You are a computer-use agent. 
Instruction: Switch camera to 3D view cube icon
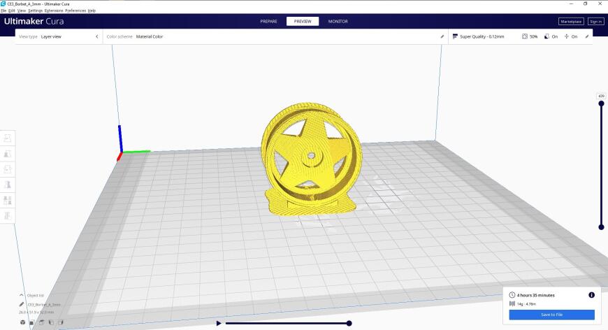click(x=23, y=322)
